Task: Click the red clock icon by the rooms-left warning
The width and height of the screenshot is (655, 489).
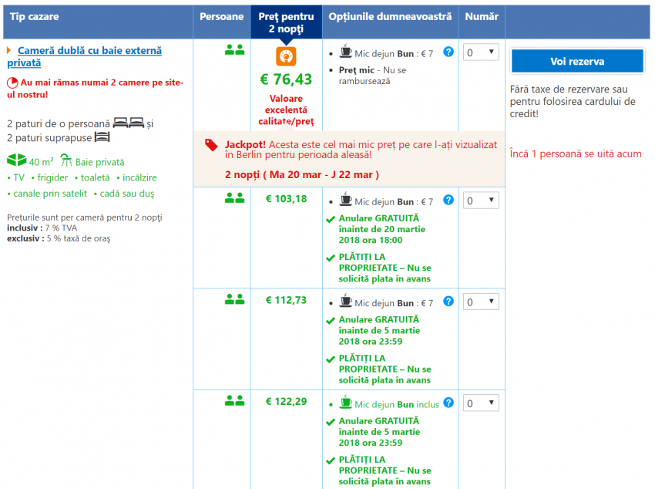Action: tap(12, 83)
